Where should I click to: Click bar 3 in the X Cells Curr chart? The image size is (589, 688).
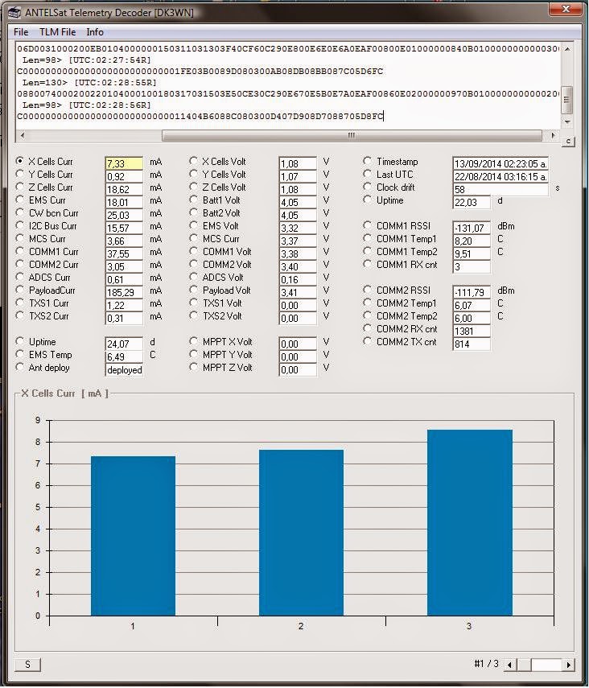(470, 522)
